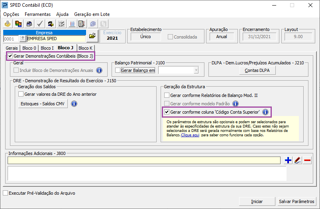Switch to the Bloco K tab
This screenshot has height=209, width=320.
(x=86, y=48)
